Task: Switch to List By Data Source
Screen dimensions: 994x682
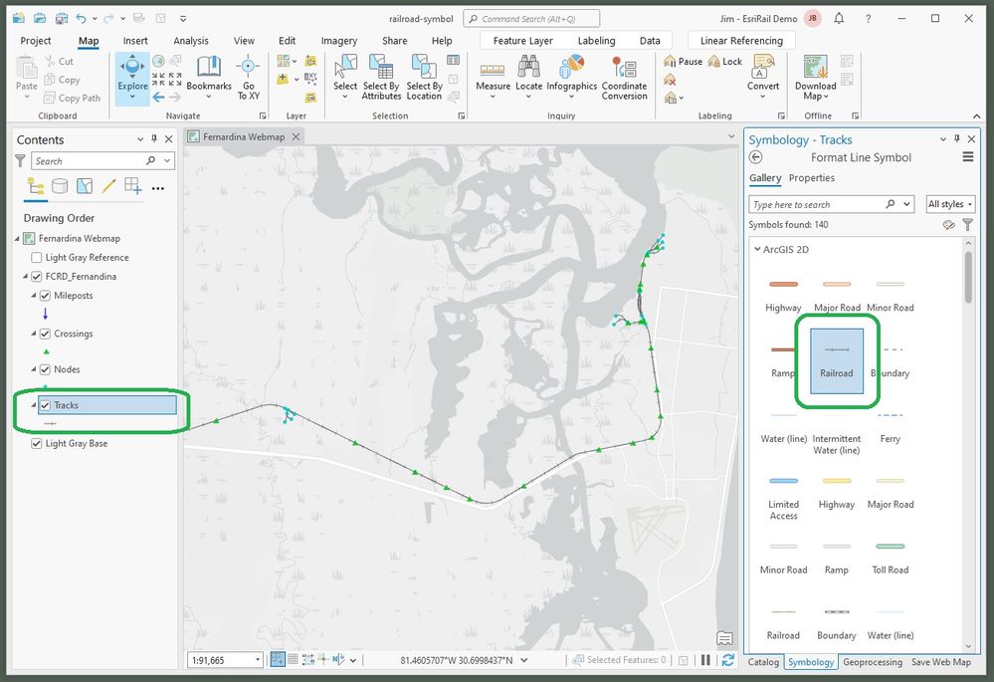Action: pyautogui.click(x=60, y=186)
